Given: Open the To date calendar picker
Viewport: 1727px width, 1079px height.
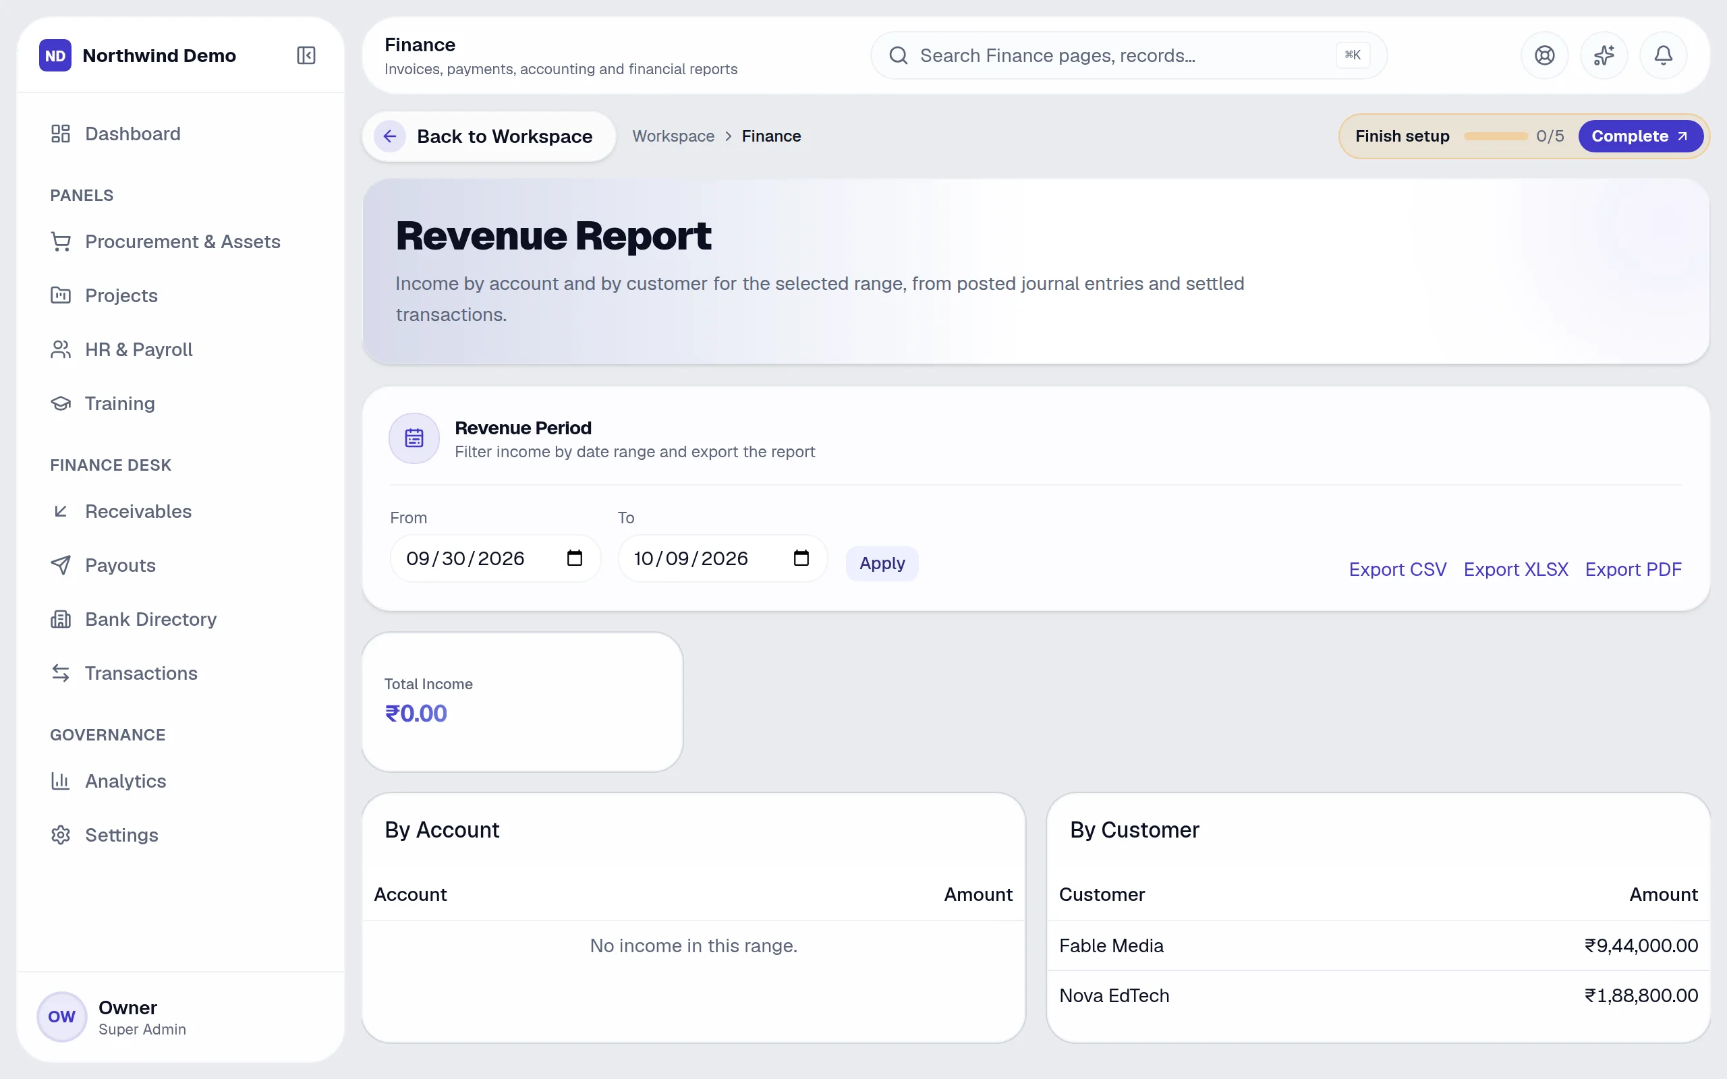Looking at the screenshot, I should [801, 558].
